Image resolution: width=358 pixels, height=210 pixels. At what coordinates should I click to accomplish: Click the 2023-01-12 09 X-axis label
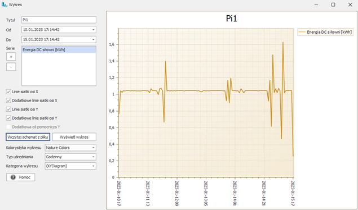pyautogui.click(x=177, y=194)
